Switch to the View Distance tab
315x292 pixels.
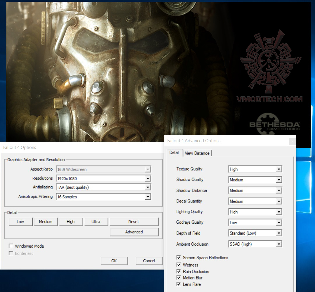coord(197,153)
